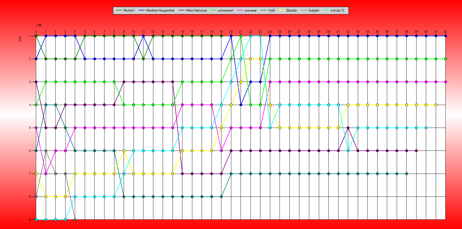
Task: Select teal Wolli marker at lap 0, position 6
Action: pyautogui.click(x=36, y=151)
